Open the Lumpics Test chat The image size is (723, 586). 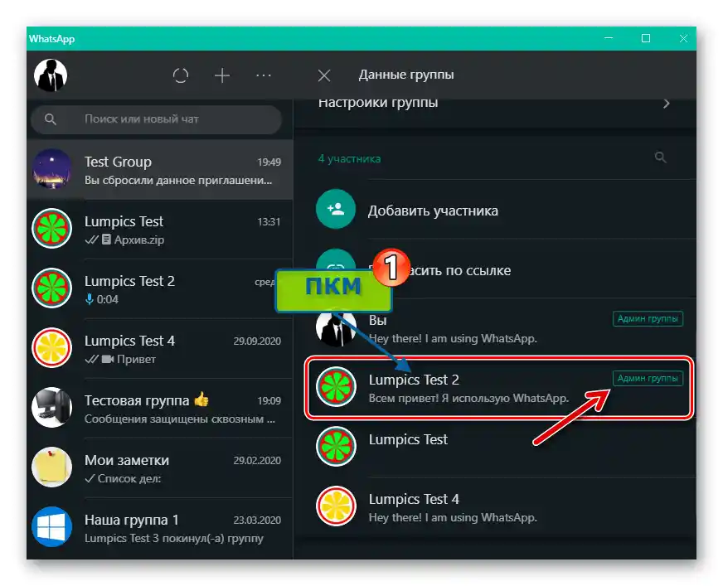(160, 230)
